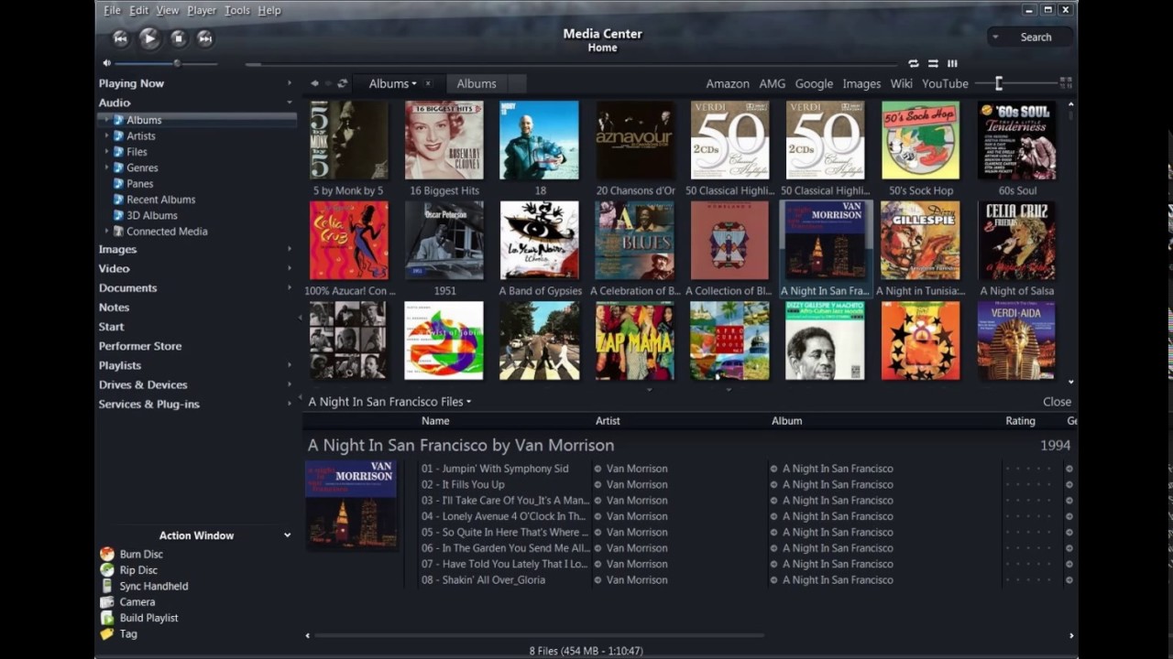1173x659 pixels.
Task: Adjust the volume slider
Action: (166, 63)
